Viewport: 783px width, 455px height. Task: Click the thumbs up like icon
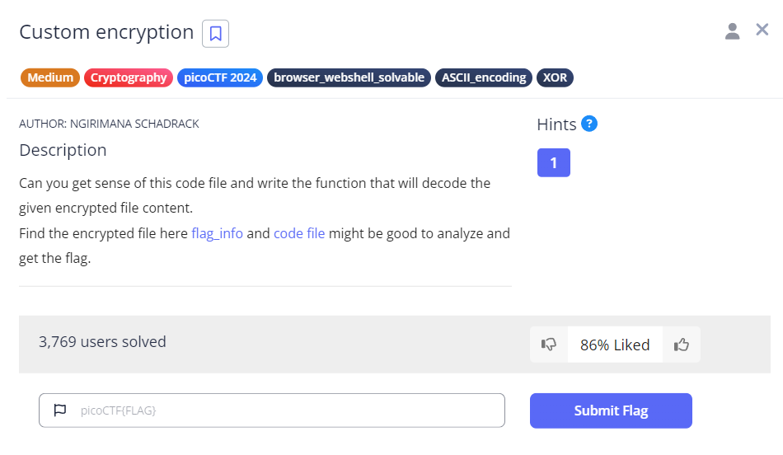coord(682,345)
